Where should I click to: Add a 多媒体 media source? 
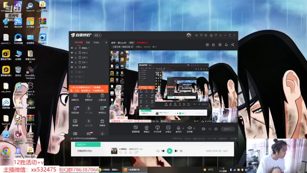[x=168, y=129]
